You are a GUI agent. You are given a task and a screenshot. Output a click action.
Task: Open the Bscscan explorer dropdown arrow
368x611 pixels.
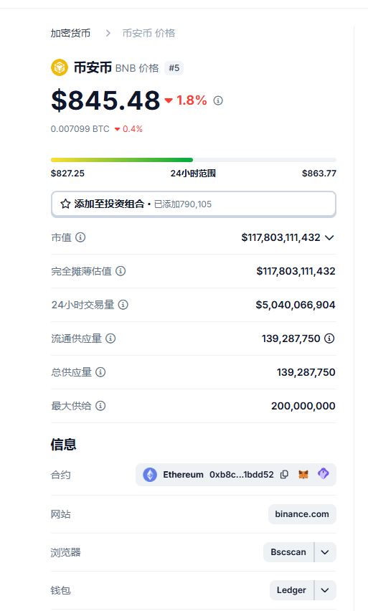point(325,552)
